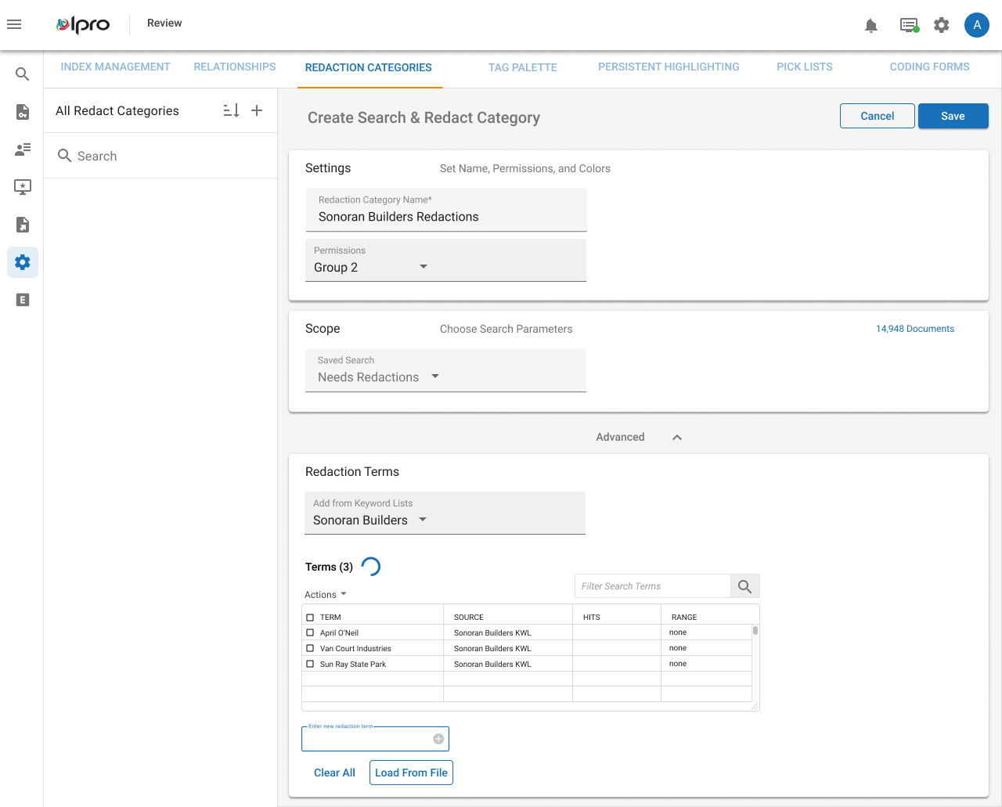Select the highlighted Settings gear in the sidebar
1002x807 pixels.
[22, 262]
